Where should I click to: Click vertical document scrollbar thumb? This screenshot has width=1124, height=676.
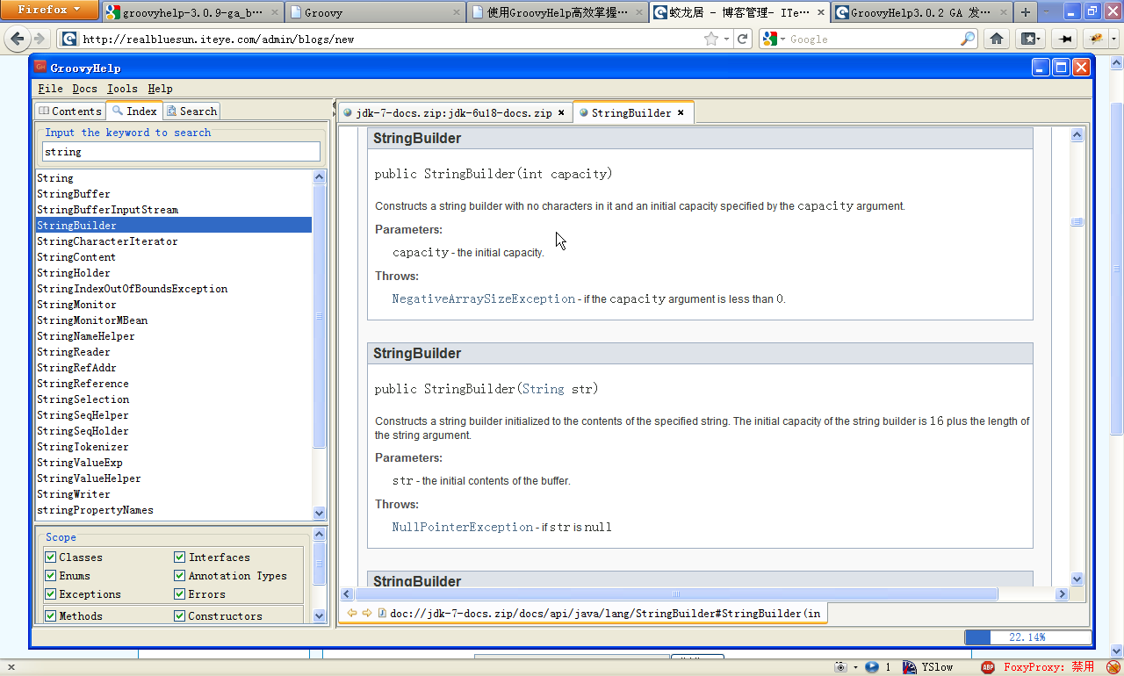(1077, 222)
